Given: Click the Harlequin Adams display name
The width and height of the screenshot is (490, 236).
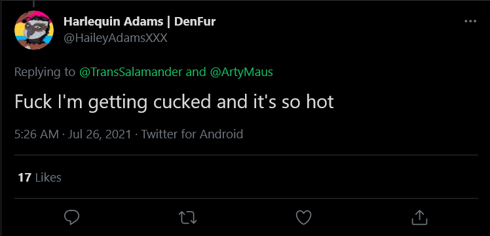Looking at the screenshot, I should [x=113, y=22].
